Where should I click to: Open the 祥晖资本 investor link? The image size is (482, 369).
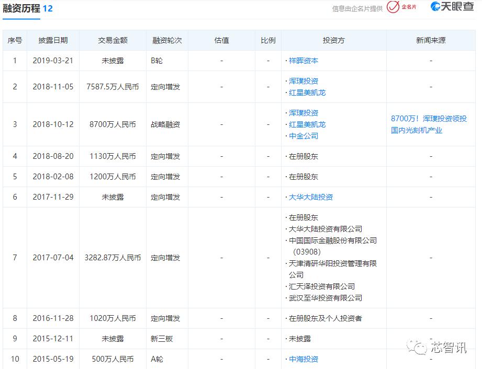[x=304, y=61]
